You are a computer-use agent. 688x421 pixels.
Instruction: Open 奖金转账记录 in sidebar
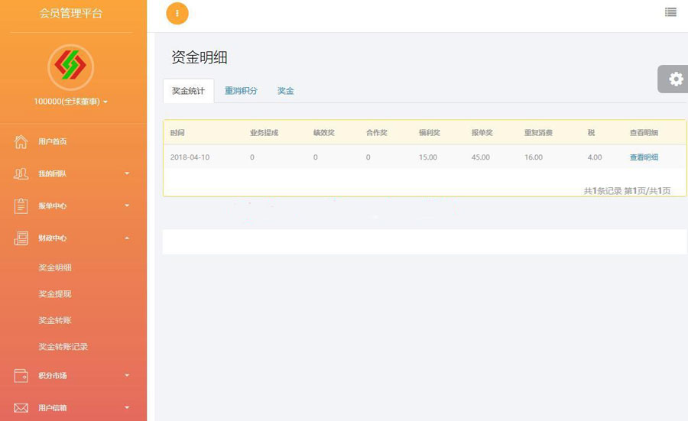[x=63, y=347]
